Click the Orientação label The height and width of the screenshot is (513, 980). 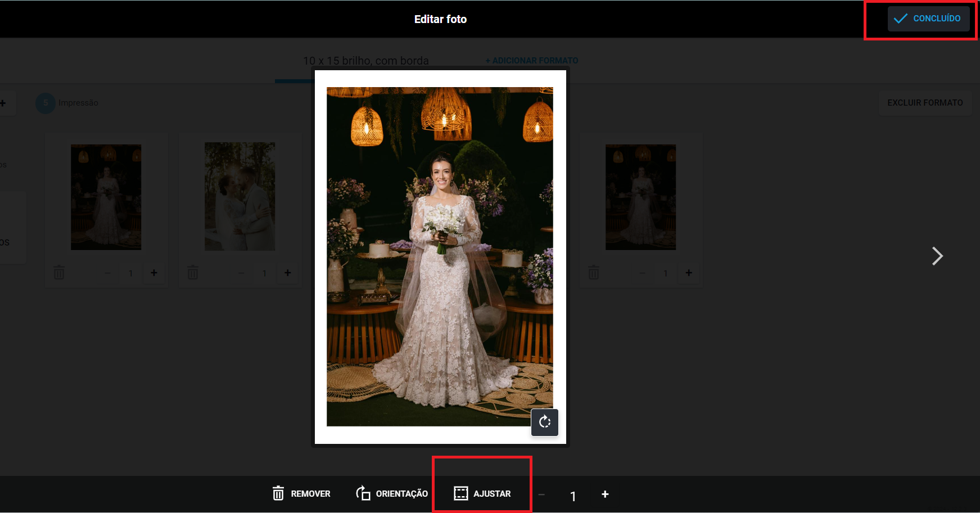(x=402, y=494)
